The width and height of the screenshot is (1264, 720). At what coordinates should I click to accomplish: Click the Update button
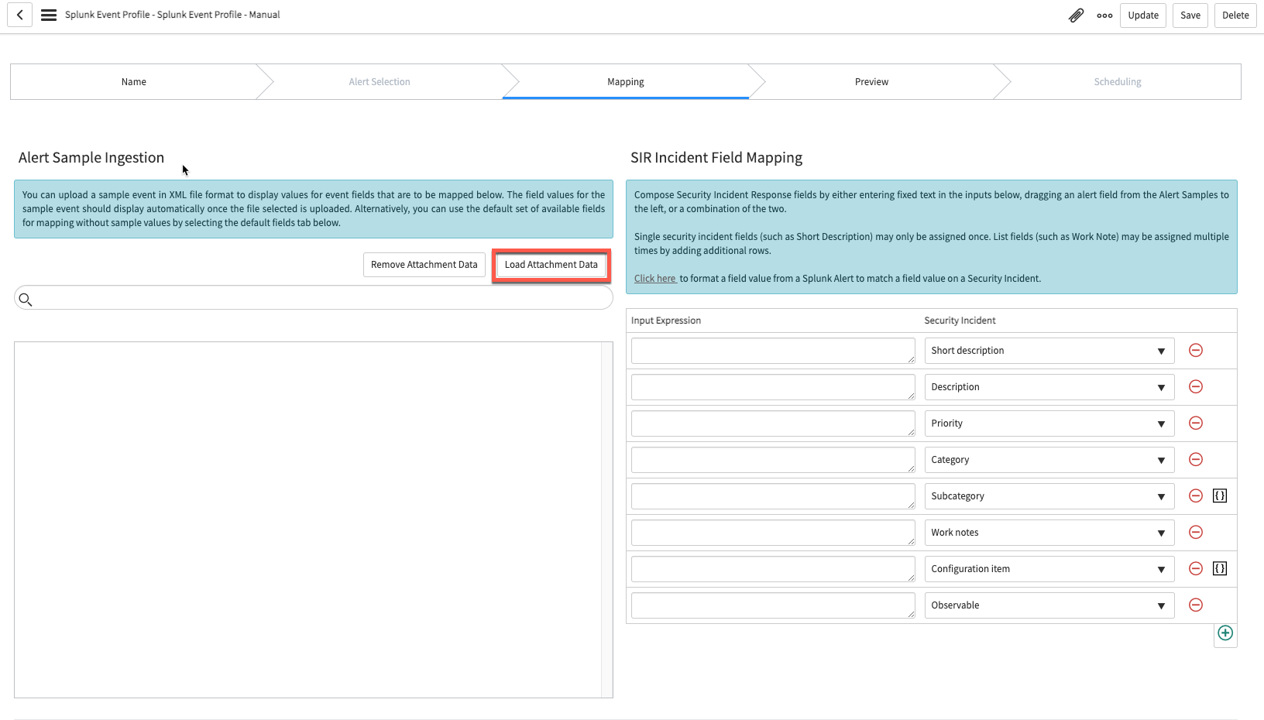point(1143,15)
